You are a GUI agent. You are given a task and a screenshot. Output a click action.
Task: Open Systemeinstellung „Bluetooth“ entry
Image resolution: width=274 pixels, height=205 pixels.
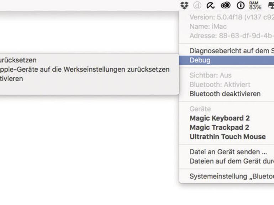pyautogui.click(x=227, y=176)
